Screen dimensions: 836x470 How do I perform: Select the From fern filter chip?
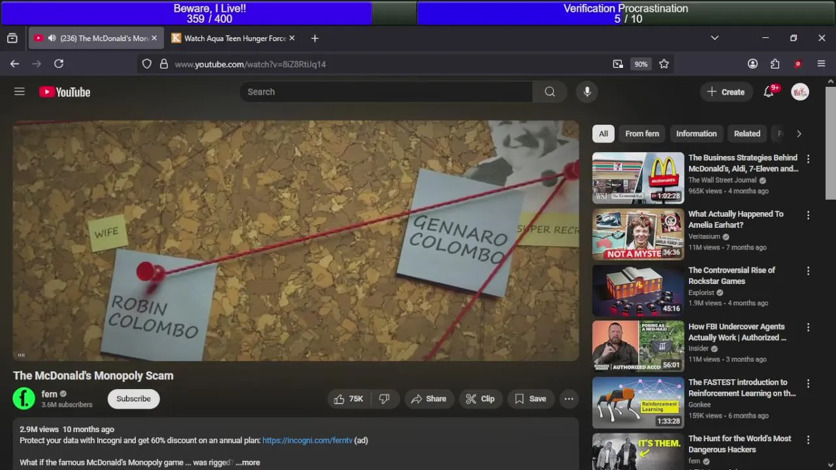[x=642, y=134]
